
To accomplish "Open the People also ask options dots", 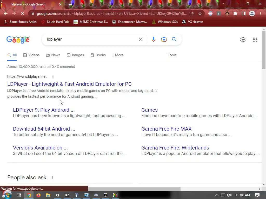I will tap(52, 177).
